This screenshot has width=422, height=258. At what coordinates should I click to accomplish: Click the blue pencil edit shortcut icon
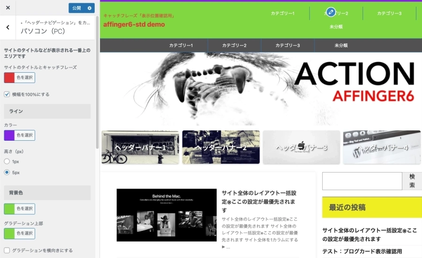(x=331, y=12)
